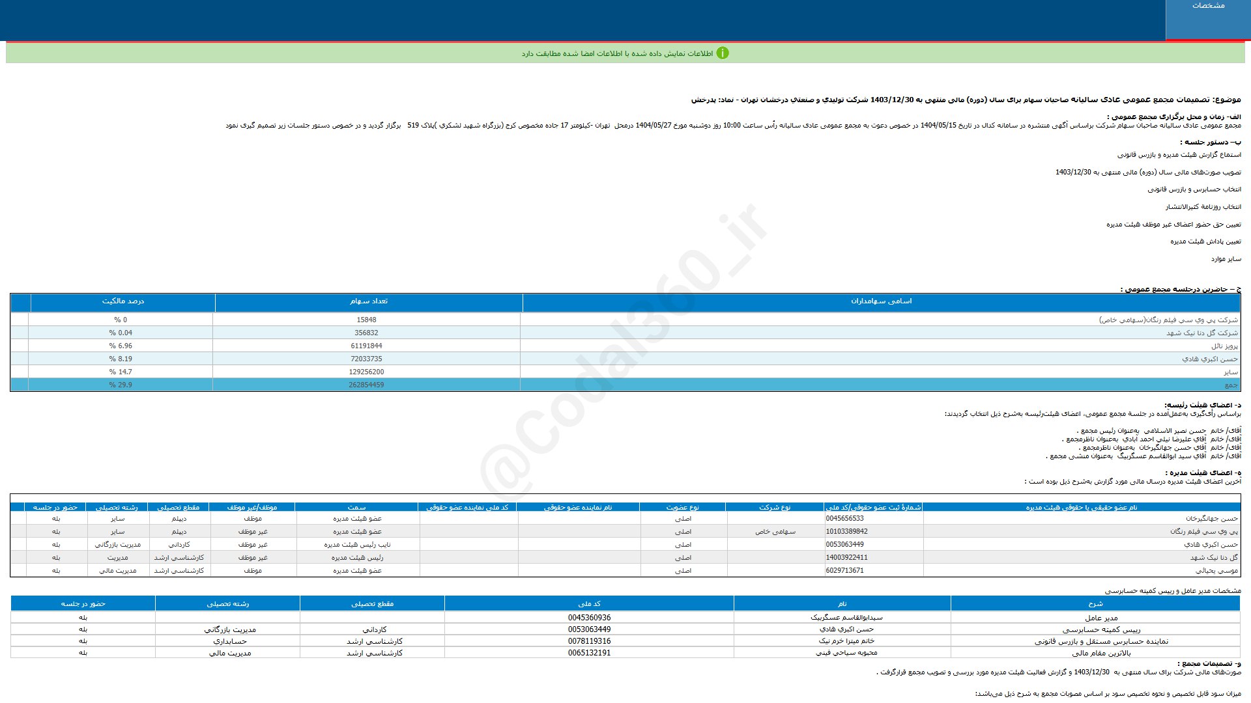Click board table header 'نام نماینده عضو حقوقی'
This screenshot has height=703, width=1251.
578,507
